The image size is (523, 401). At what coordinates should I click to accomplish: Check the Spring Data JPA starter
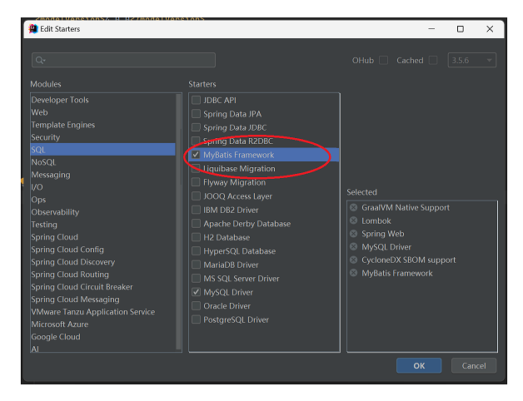click(x=197, y=114)
